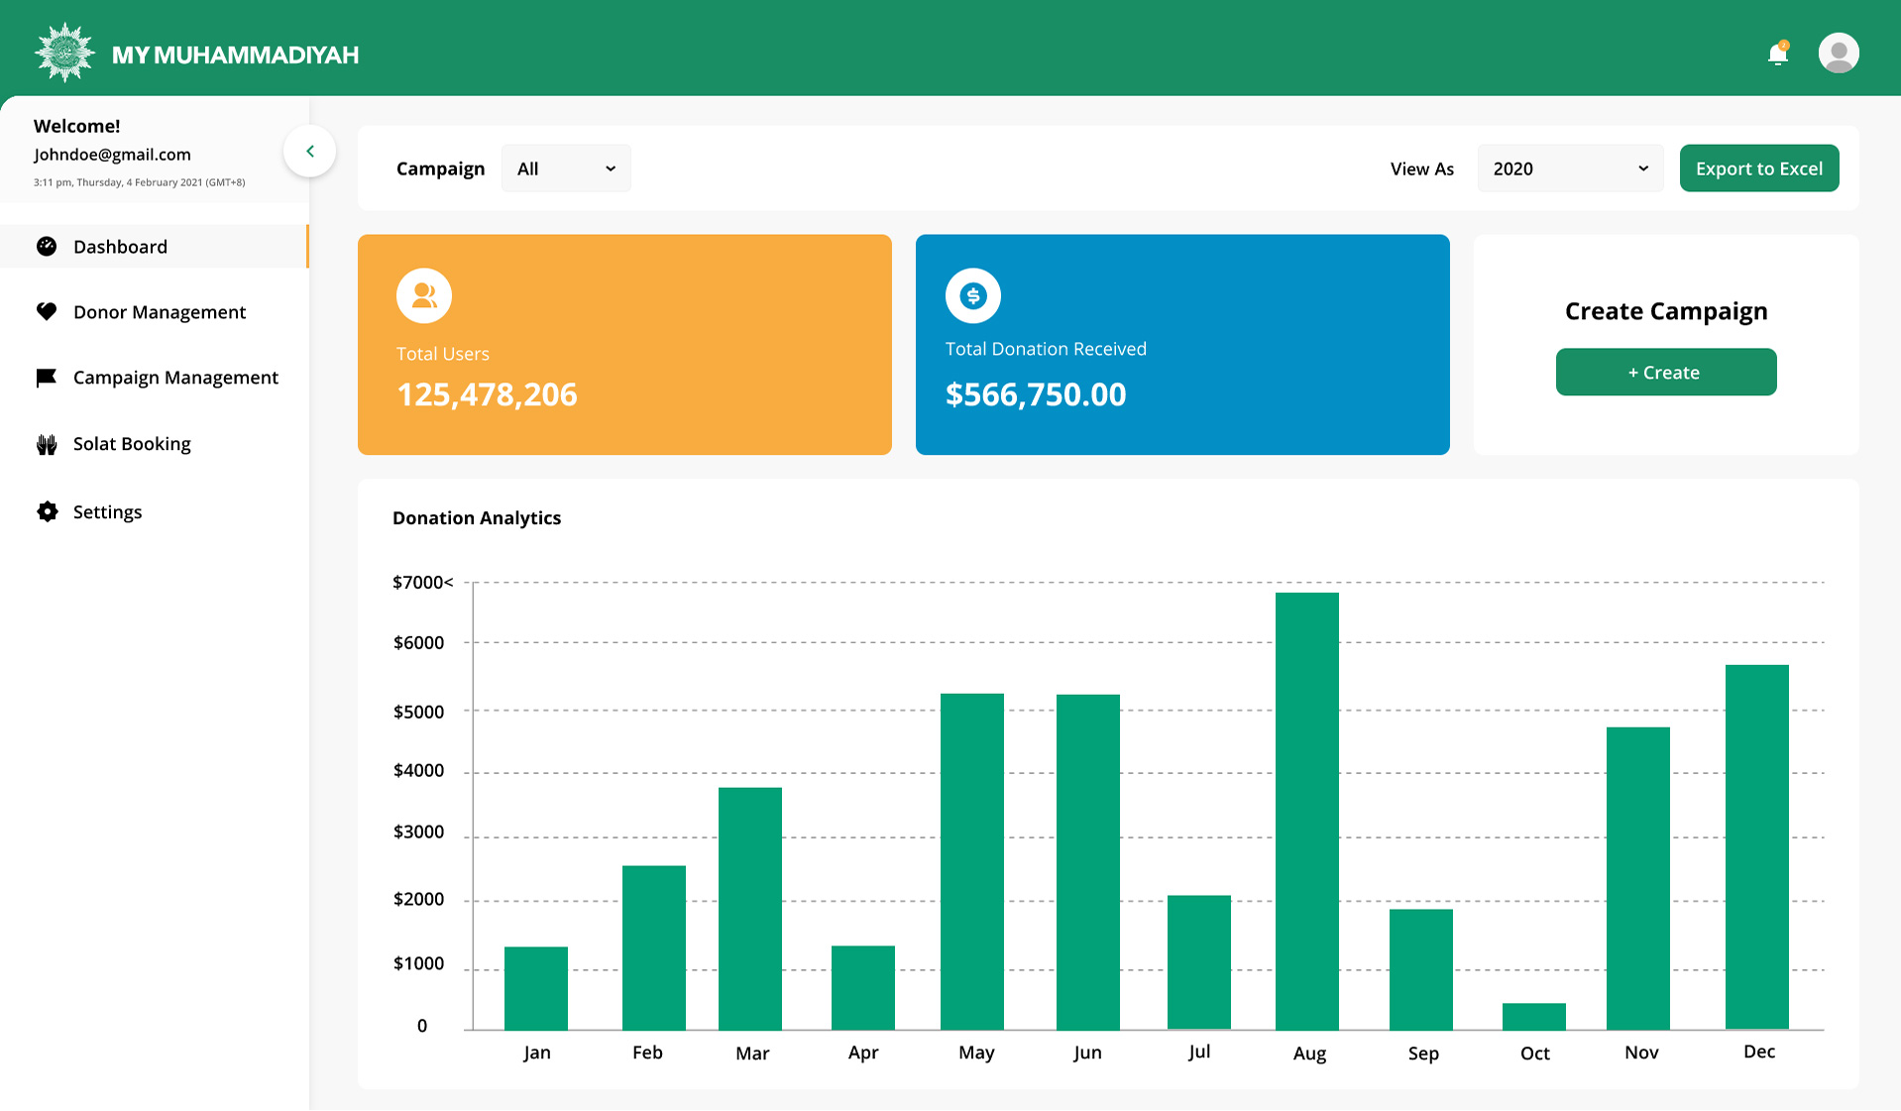
Task: Click the blue Total Donation Received card
Action: [x=1182, y=344]
